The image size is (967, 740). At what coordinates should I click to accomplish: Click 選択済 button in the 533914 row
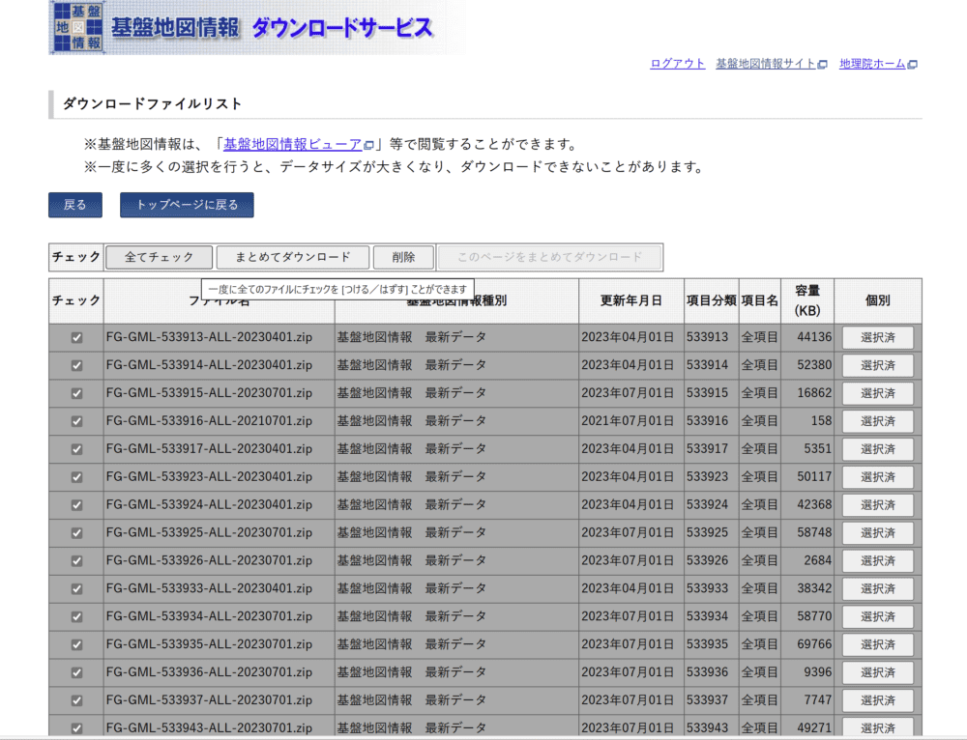click(x=878, y=365)
